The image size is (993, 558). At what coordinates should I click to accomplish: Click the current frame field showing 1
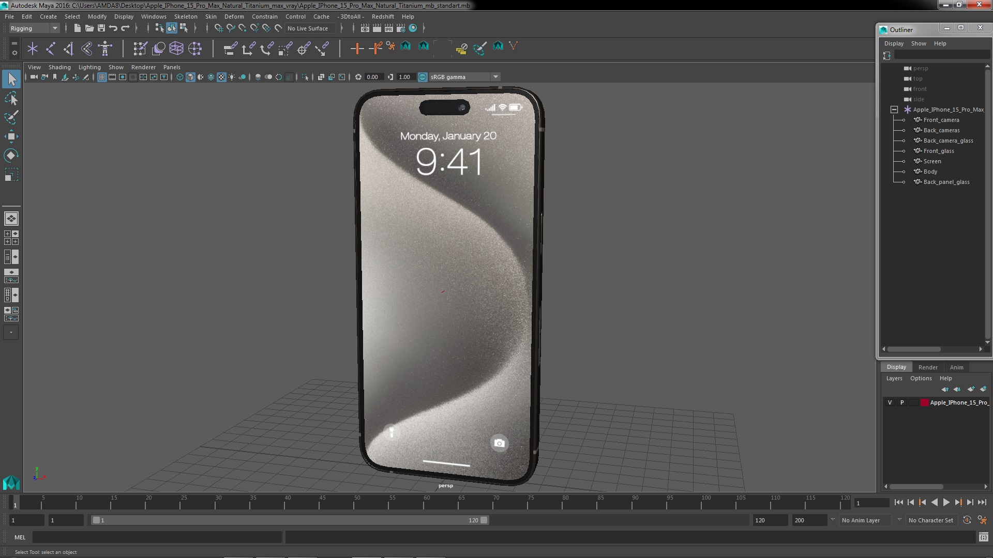(x=871, y=503)
